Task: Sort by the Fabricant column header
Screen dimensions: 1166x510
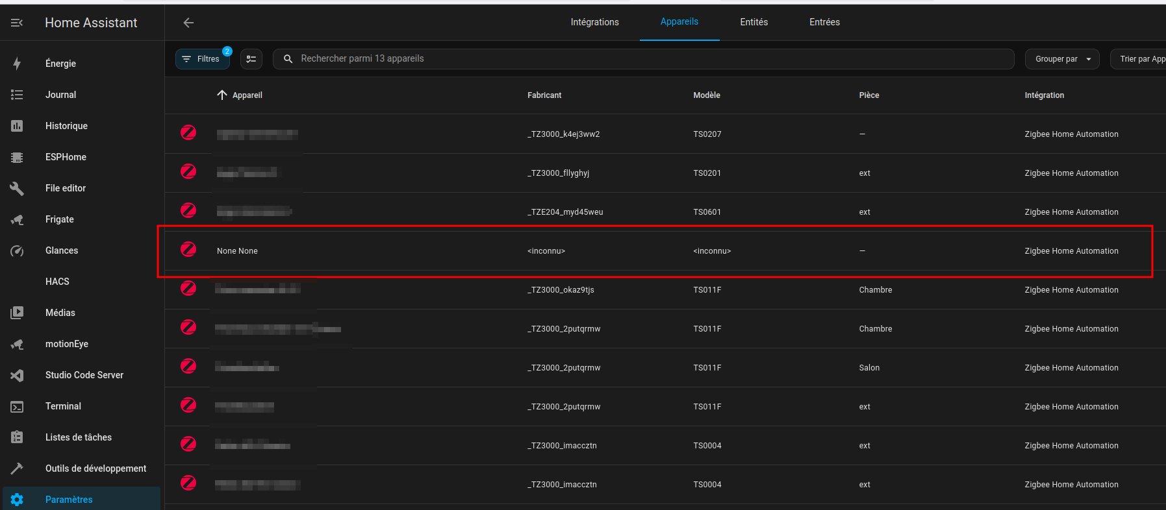Action: pyautogui.click(x=544, y=95)
